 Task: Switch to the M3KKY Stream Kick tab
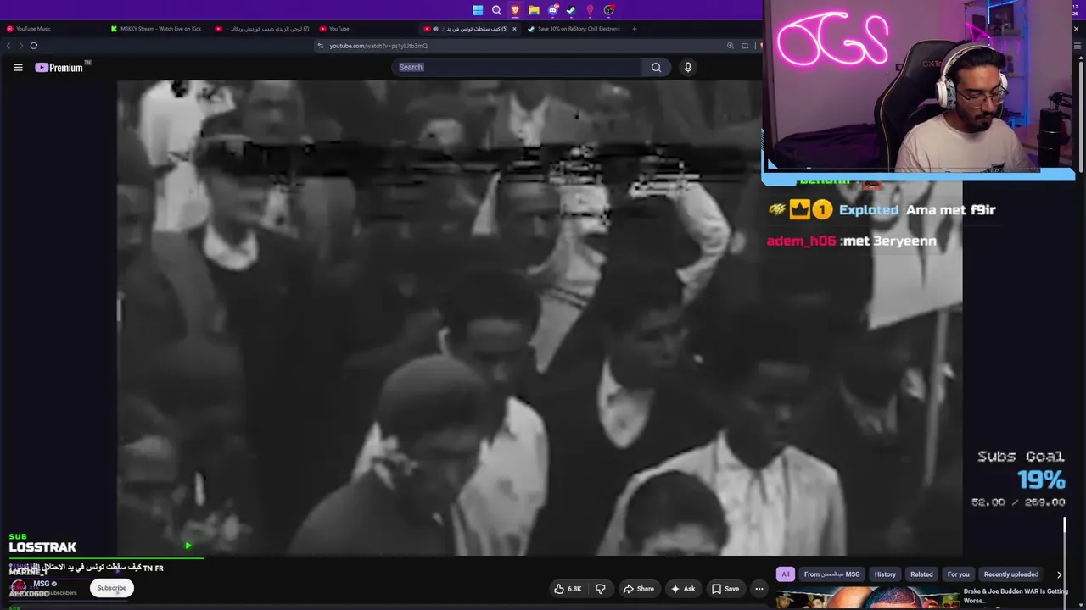(158, 29)
